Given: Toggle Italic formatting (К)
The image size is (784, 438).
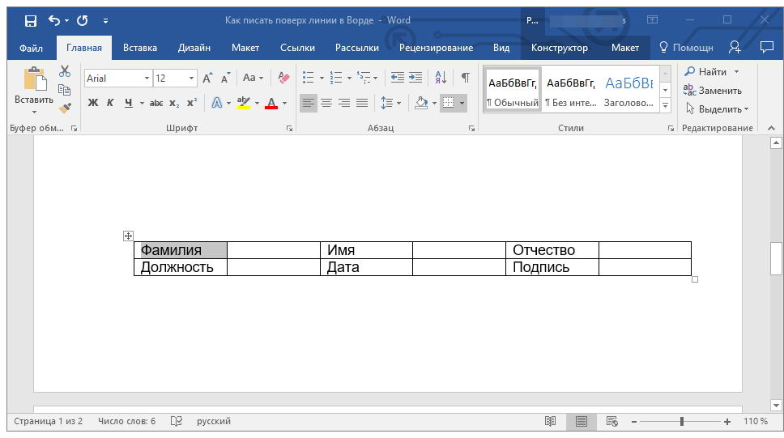Looking at the screenshot, I should pyautogui.click(x=110, y=103).
